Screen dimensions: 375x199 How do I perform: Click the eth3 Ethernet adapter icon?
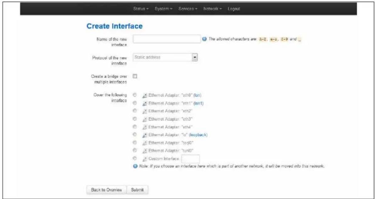tap(145, 119)
